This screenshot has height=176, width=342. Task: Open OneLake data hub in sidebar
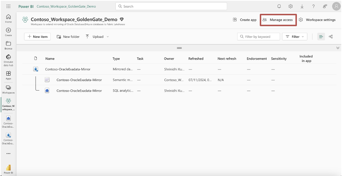point(8,60)
